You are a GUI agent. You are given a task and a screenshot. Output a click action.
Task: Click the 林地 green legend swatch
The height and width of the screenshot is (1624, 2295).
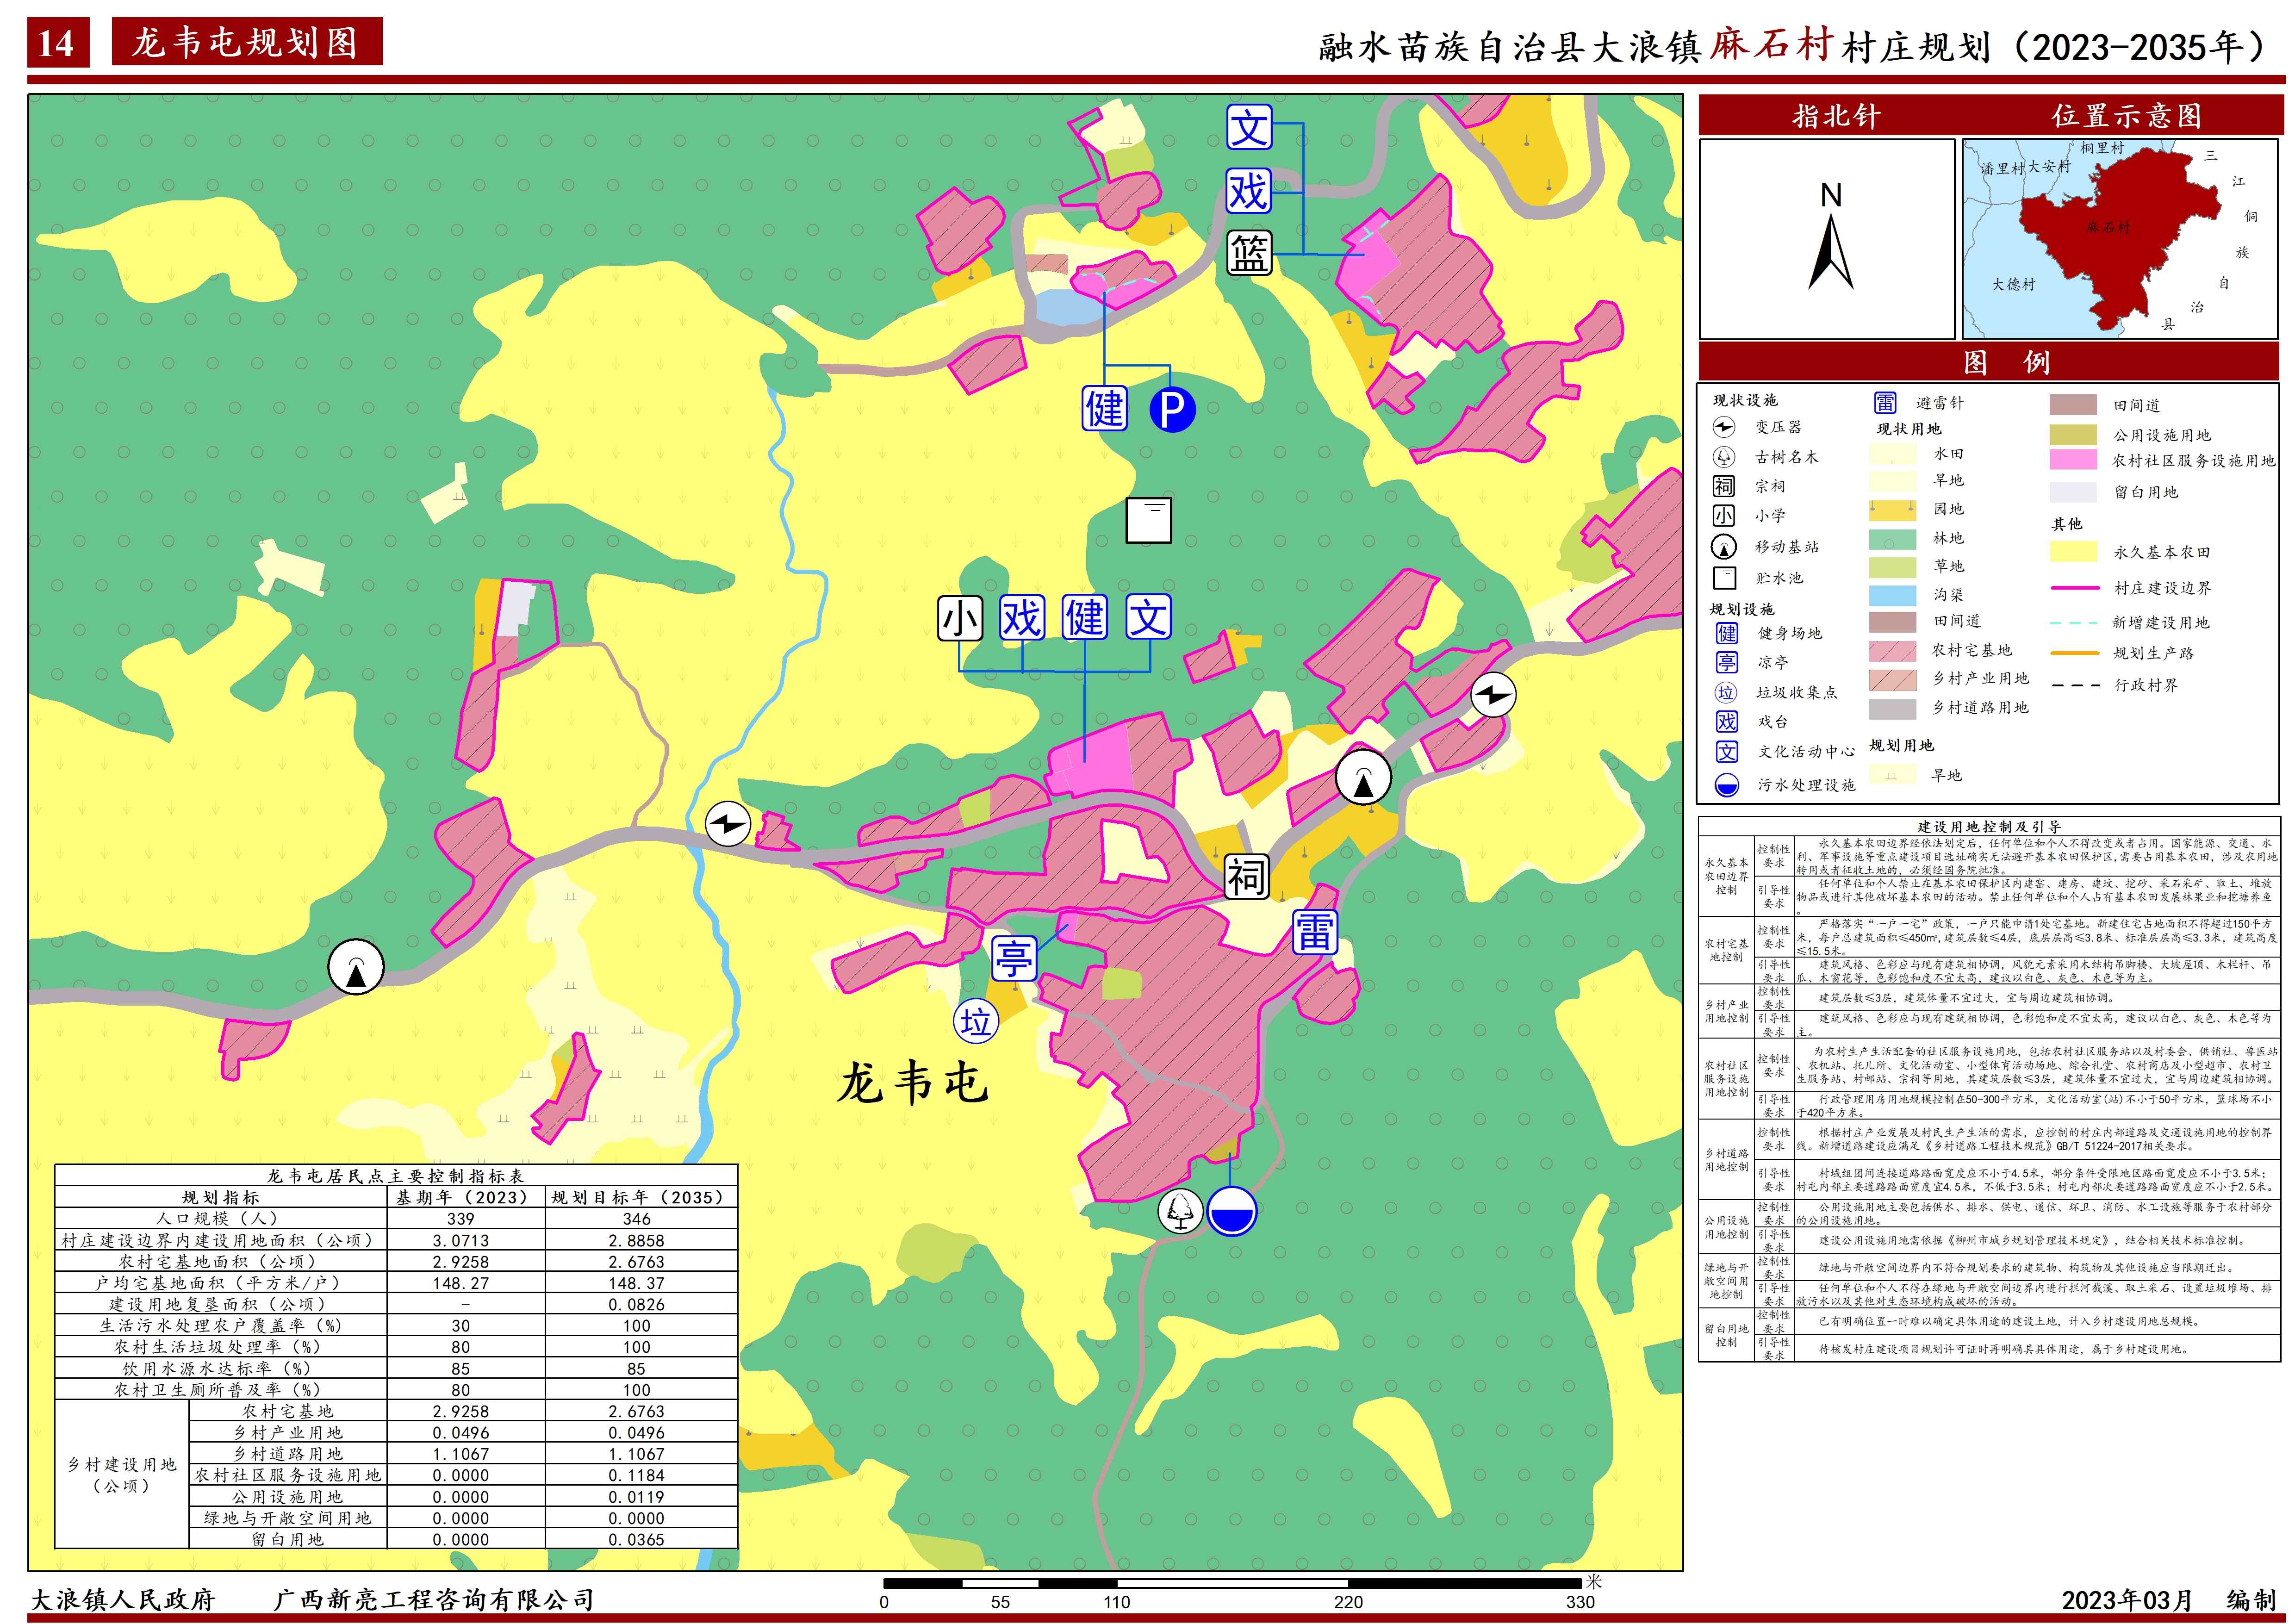1892,539
